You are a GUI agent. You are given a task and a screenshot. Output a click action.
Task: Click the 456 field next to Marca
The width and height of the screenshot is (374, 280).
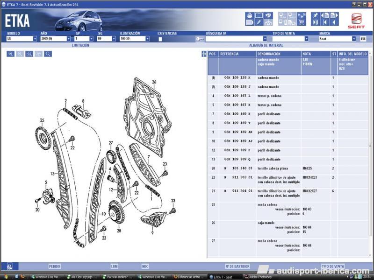(363, 39)
